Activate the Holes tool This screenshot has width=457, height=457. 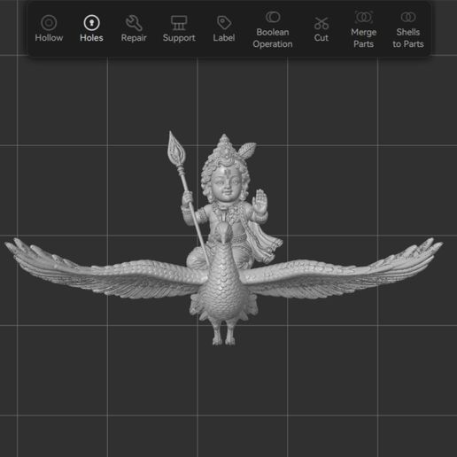(x=91, y=29)
